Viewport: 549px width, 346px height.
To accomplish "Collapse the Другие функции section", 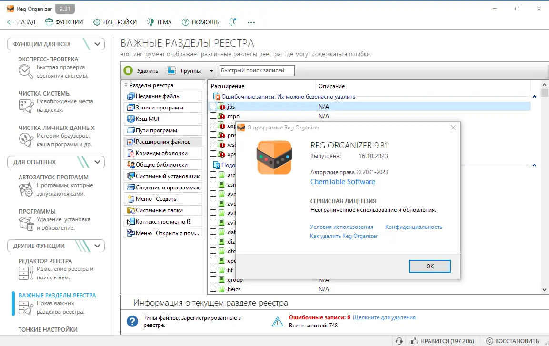I will point(97,246).
